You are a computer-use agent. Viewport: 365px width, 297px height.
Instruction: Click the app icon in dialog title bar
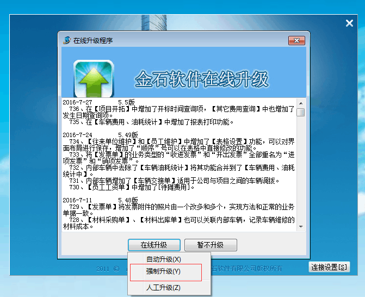pos(67,41)
